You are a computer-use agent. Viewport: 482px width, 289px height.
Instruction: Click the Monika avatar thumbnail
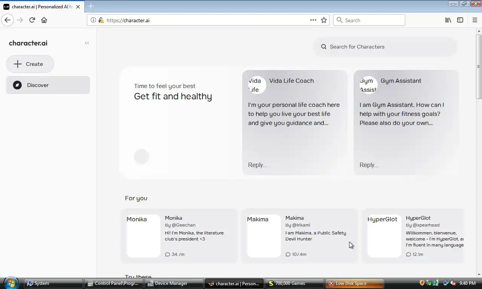click(x=143, y=236)
